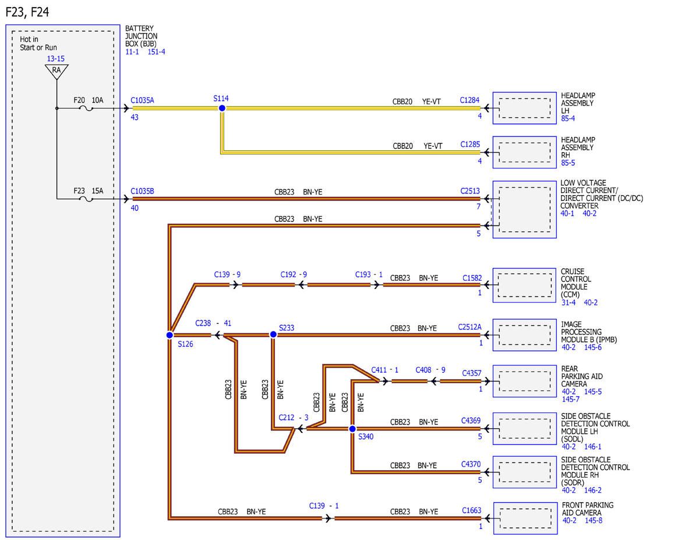The height and width of the screenshot is (540, 699).
Task: Click the S126 splice label
Action: coord(186,344)
